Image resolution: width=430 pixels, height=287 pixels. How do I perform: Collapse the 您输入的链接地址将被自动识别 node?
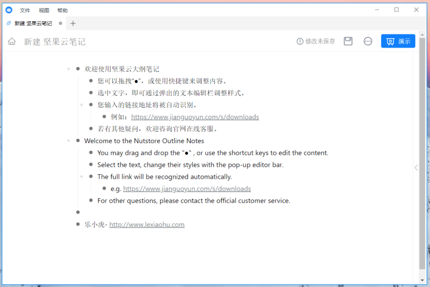point(81,105)
